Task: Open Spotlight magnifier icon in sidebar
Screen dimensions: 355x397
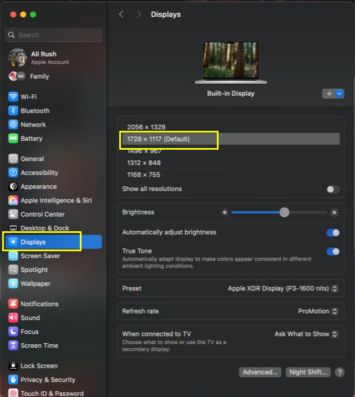Action: [13, 269]
